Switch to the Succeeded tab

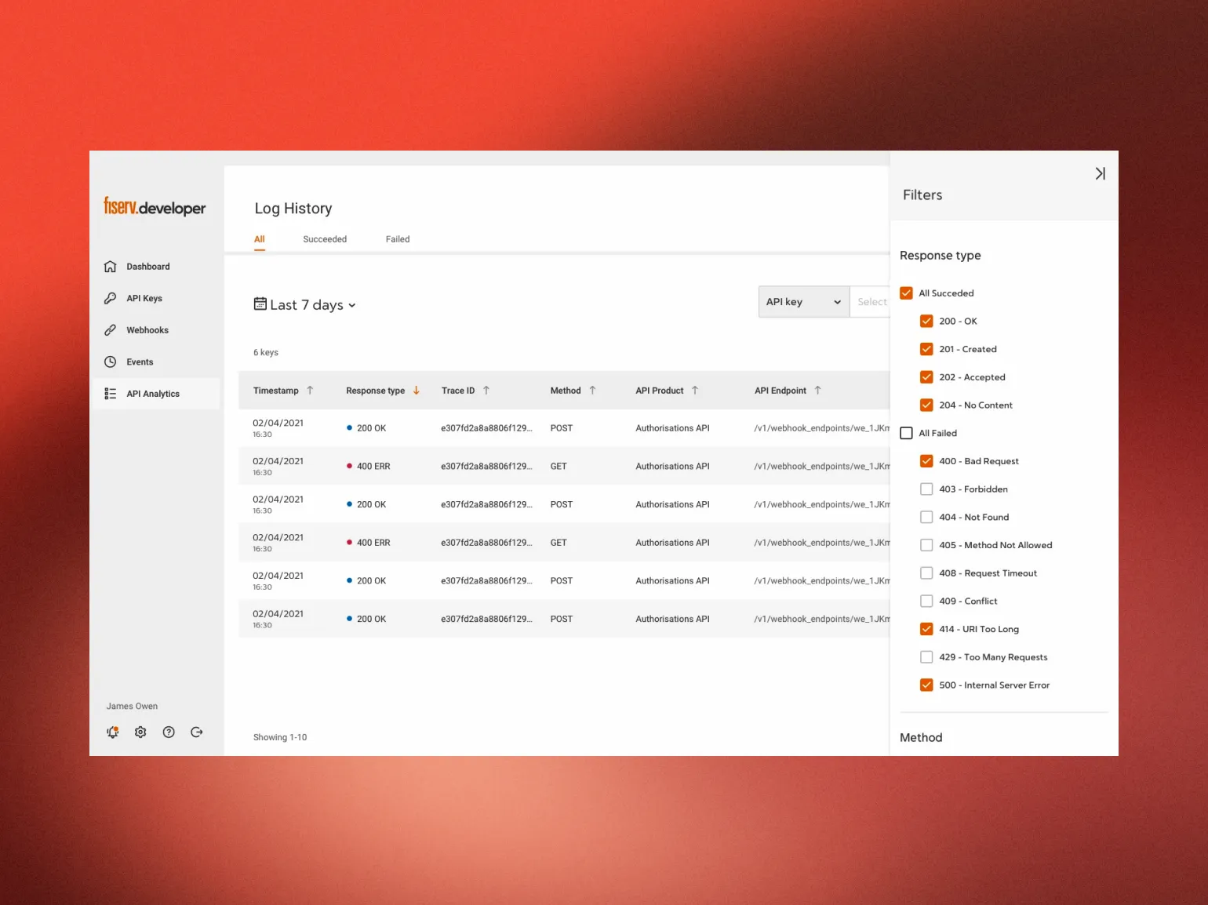325,239
